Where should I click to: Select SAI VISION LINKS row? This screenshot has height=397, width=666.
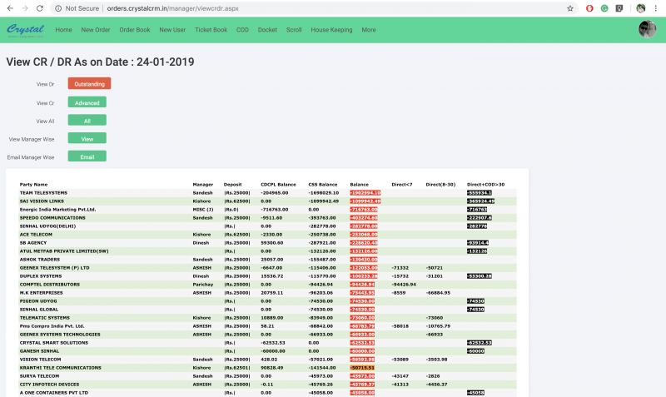(267, 201)
